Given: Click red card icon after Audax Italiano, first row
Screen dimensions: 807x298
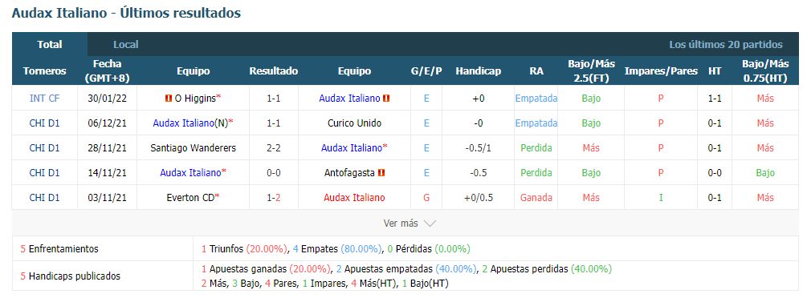Looking at the screenshot, I should 386,99.
